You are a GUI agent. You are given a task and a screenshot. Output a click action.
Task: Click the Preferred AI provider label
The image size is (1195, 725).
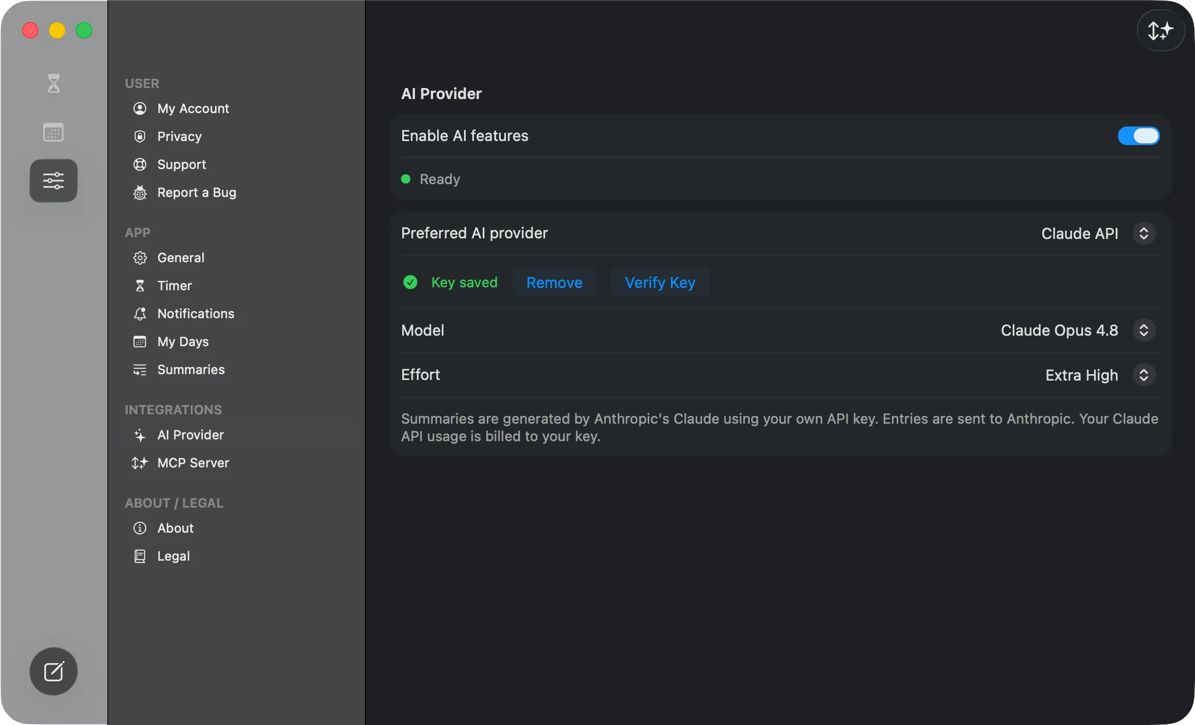[475, 233]
